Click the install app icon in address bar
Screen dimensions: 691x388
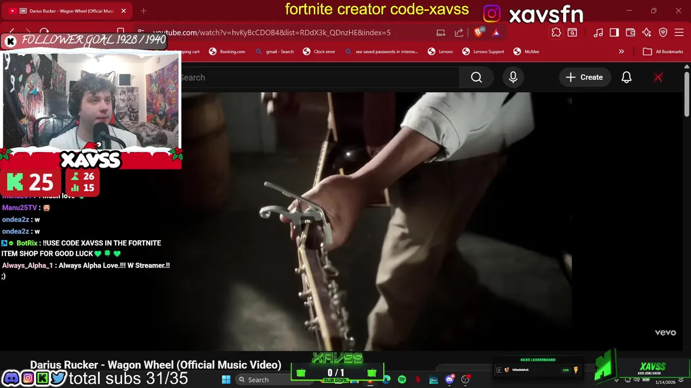441,32
